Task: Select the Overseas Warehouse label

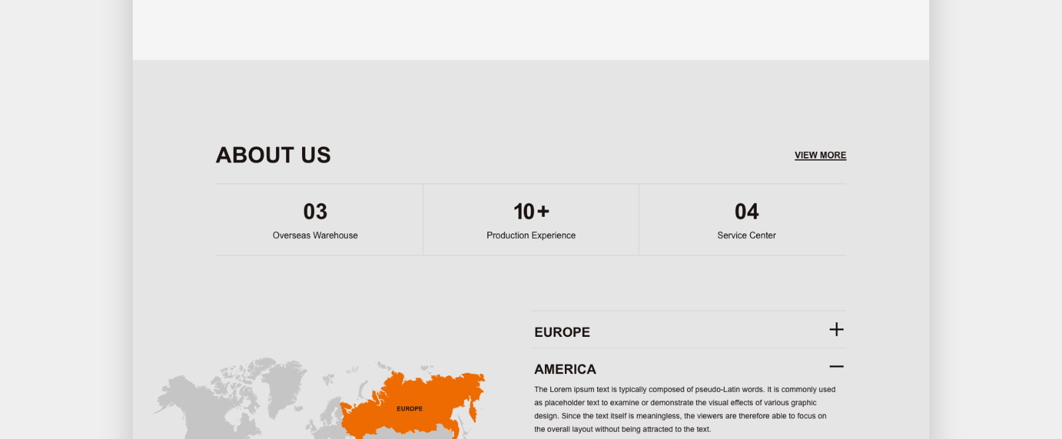Action: pos(315,235)
